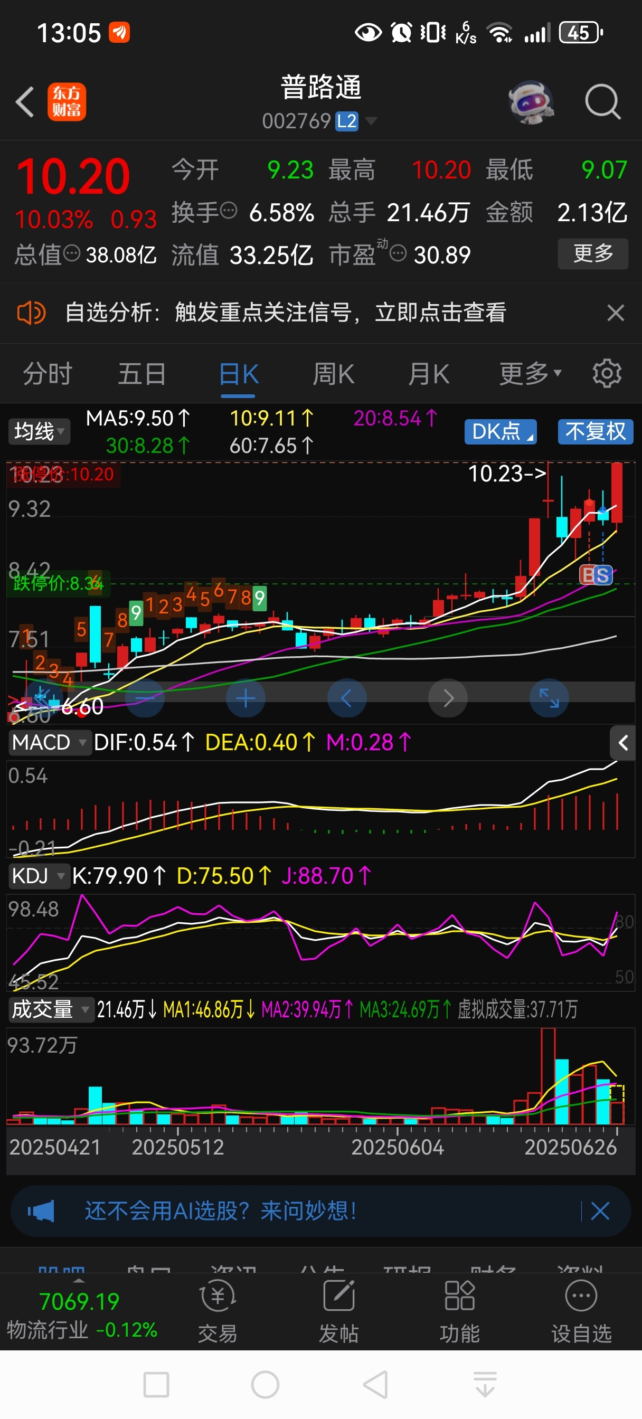The height and width of the screenshot is (1419, 642).
Task: Toggle the 不复权 adjustment button
Action: coord(595,431)
